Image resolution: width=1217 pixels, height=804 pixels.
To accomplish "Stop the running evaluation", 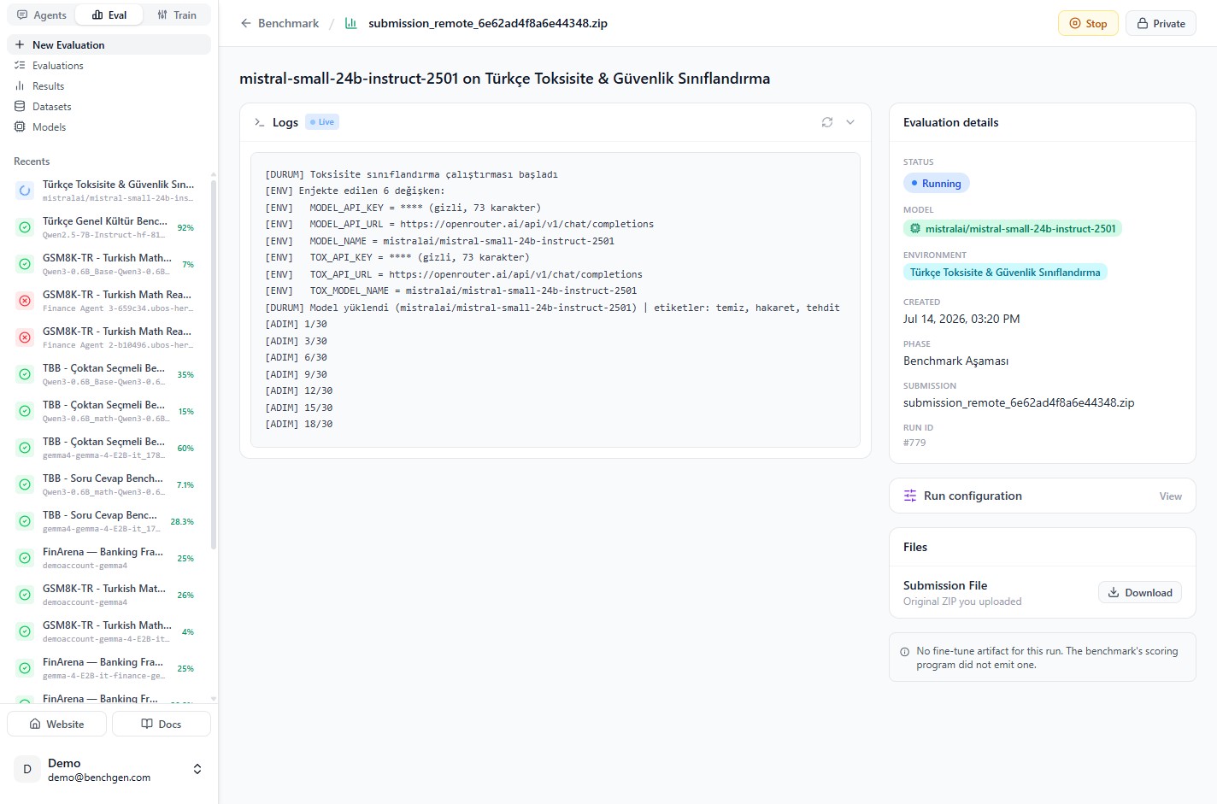I will coord(1088,23).
